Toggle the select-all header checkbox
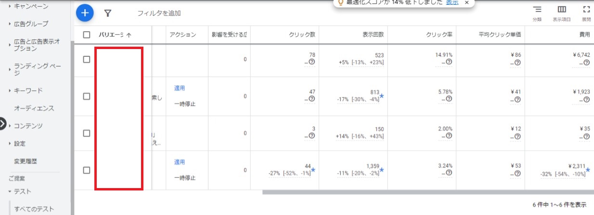594x215 pixels. (87, 35)
